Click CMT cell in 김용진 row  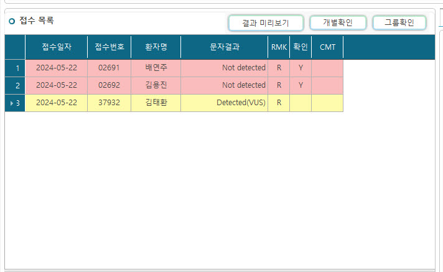pos(327,85)
